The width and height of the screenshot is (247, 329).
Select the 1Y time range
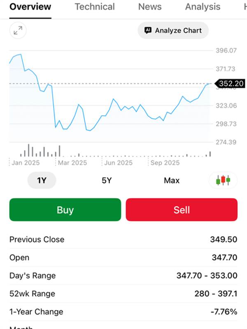point(42,180)
